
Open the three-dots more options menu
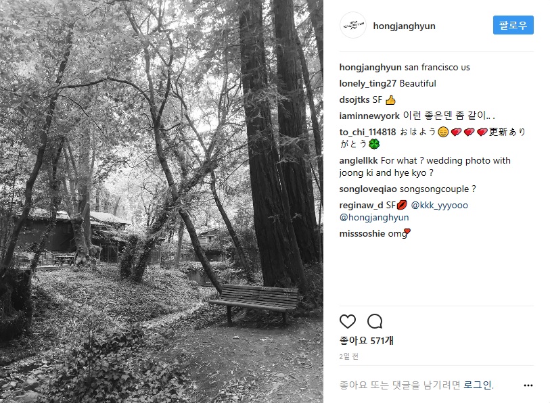(x=528, y=385)
